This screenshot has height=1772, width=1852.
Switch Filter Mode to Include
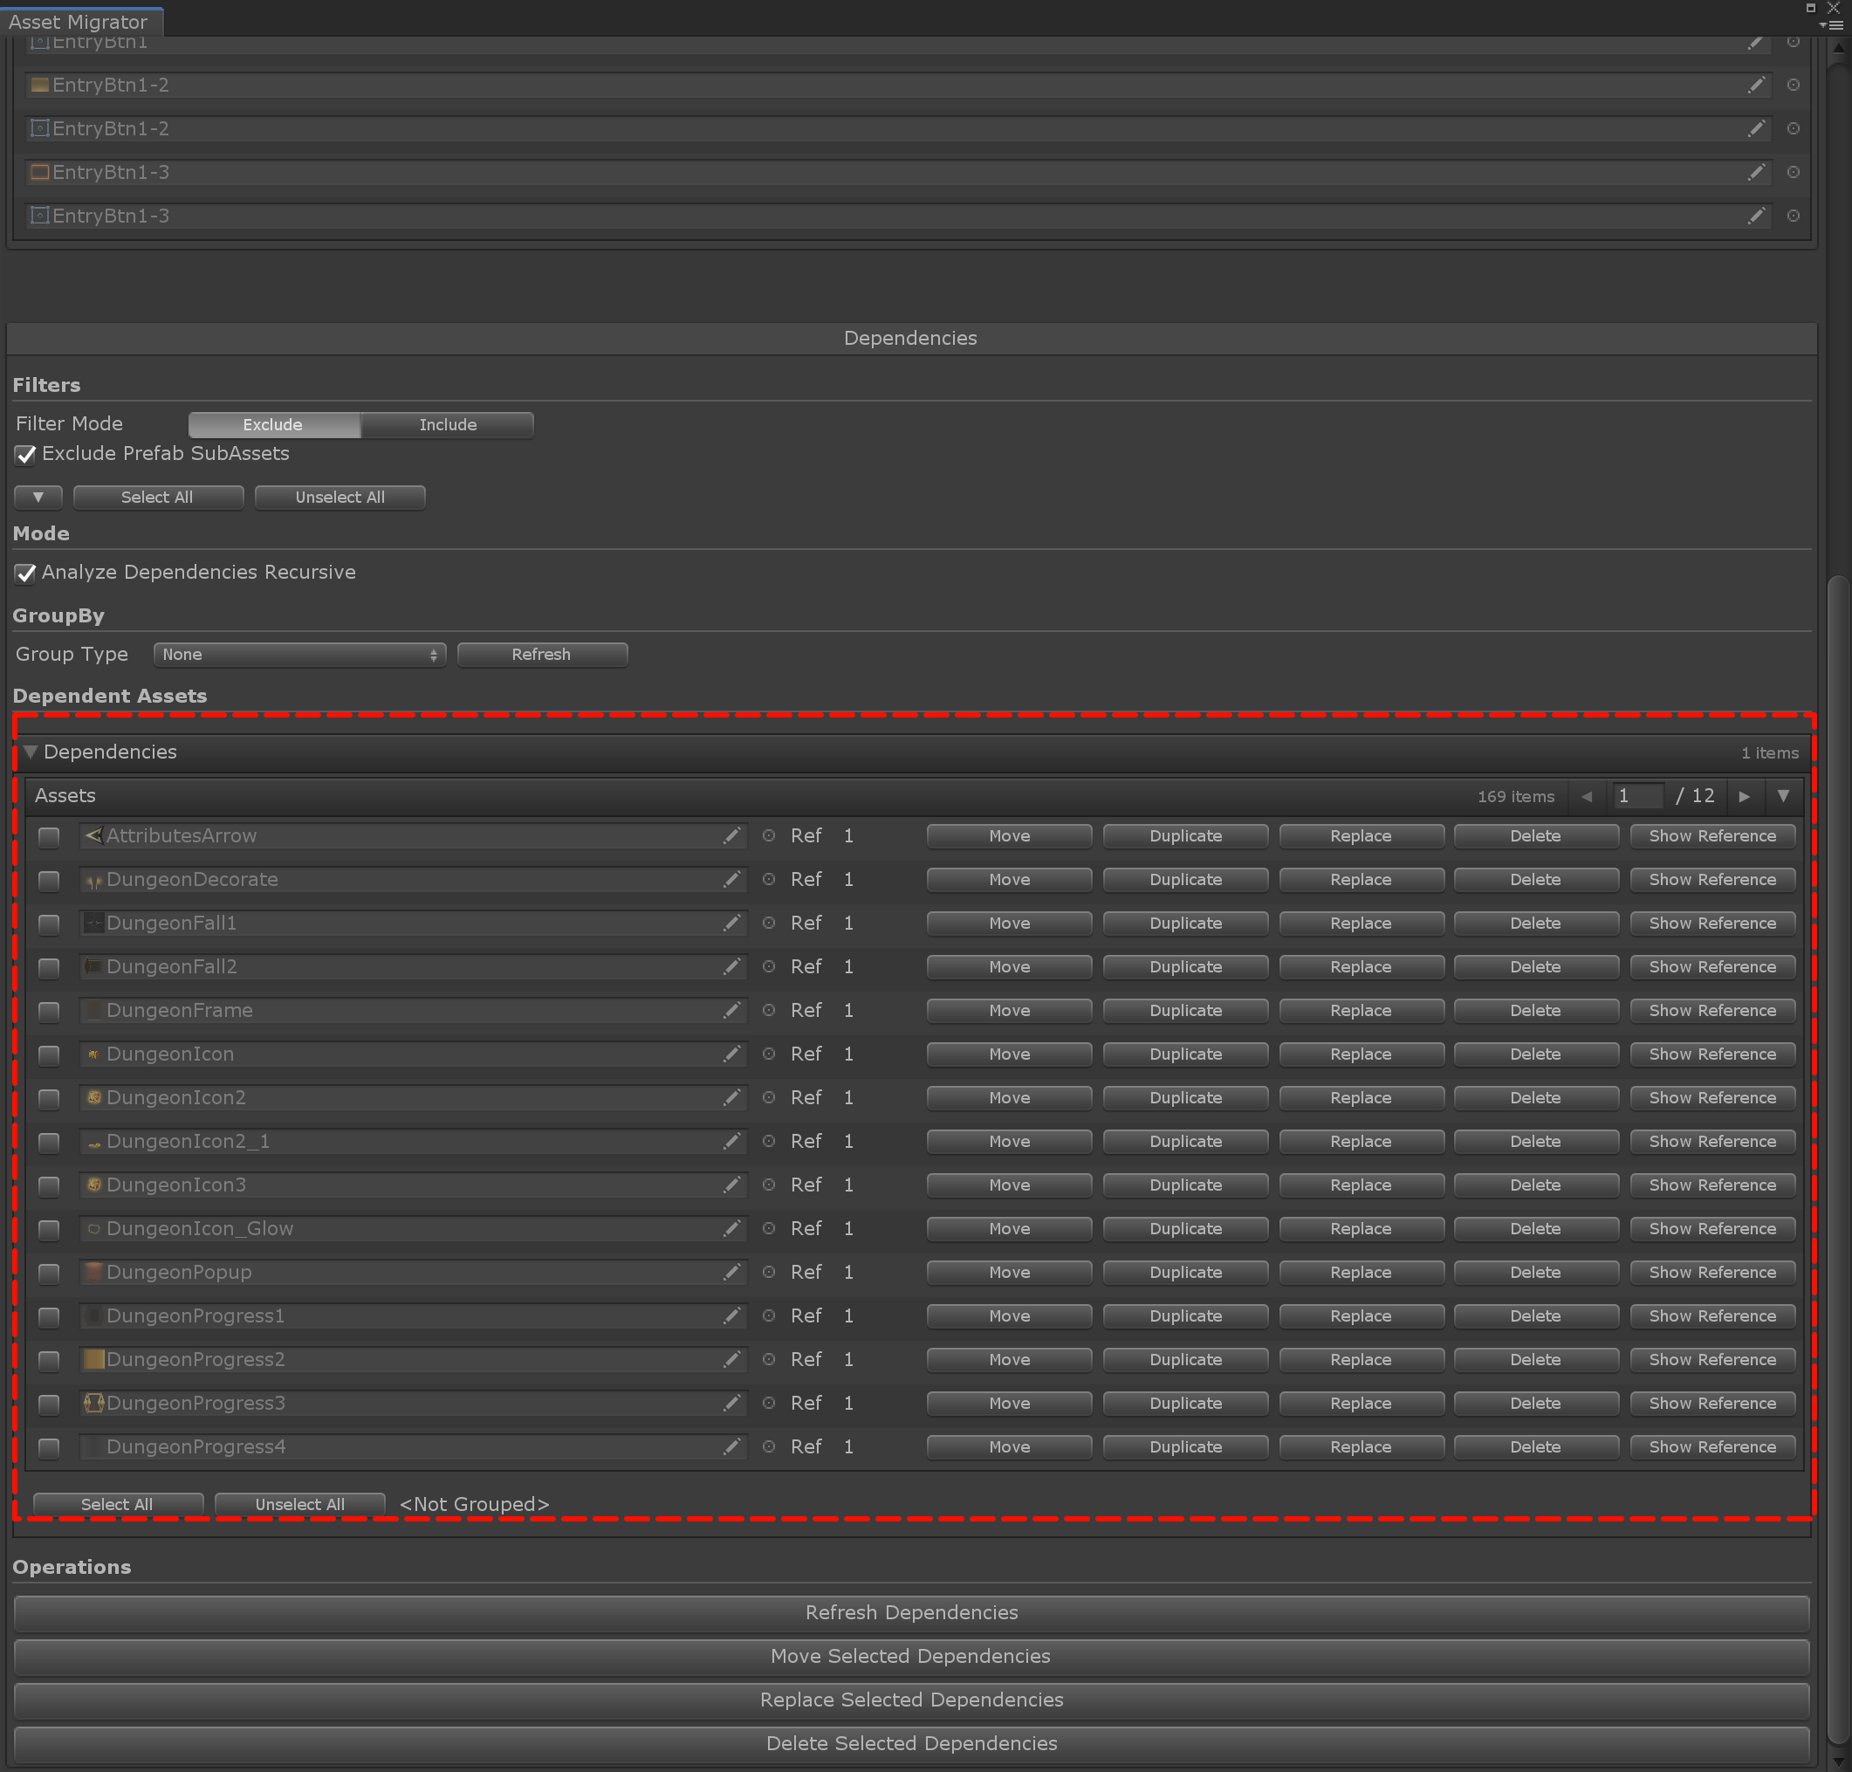tap(448, 425)
